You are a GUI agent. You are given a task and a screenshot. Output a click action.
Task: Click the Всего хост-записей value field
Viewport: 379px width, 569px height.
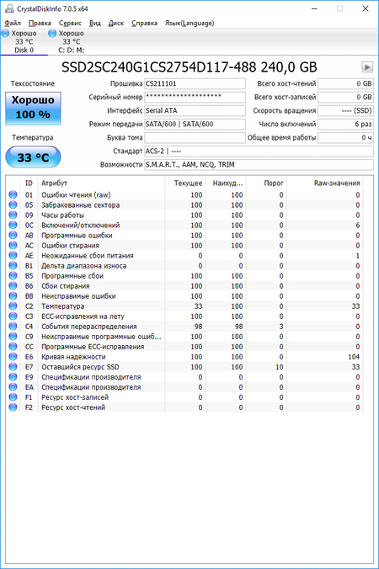345,98
